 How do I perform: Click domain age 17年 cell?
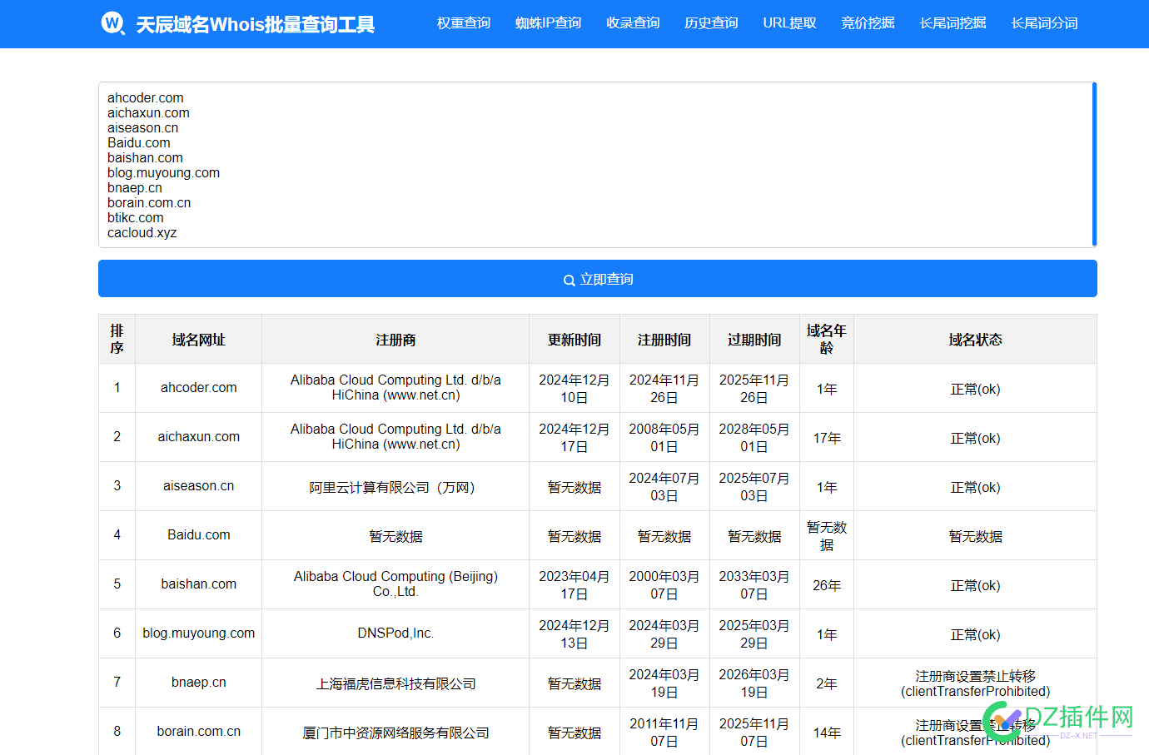827,438
